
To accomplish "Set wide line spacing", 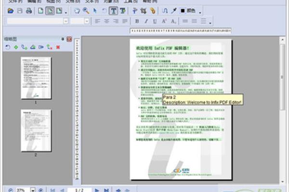I will pyautogui.click(x=203, y=21).
